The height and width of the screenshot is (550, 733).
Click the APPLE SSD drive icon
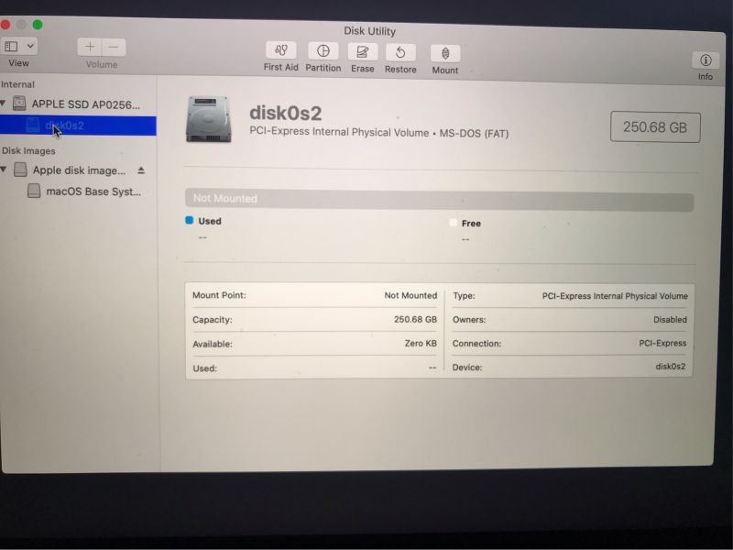(x=20, y=104)
